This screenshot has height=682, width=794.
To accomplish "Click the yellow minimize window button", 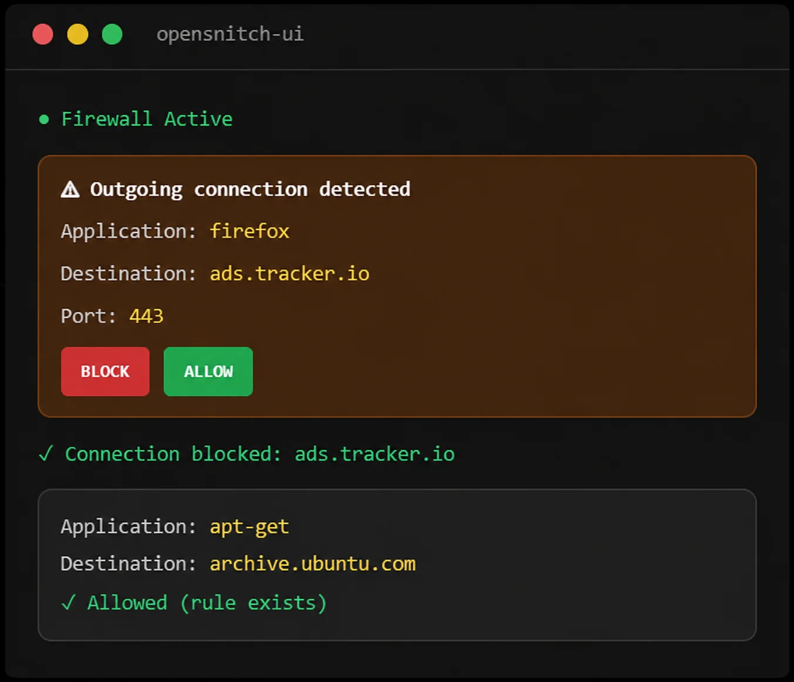I will point(77,34).
